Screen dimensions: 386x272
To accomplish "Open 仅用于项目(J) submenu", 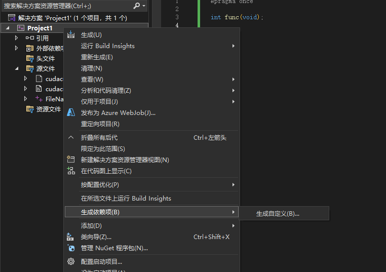I will click(151, 101).
